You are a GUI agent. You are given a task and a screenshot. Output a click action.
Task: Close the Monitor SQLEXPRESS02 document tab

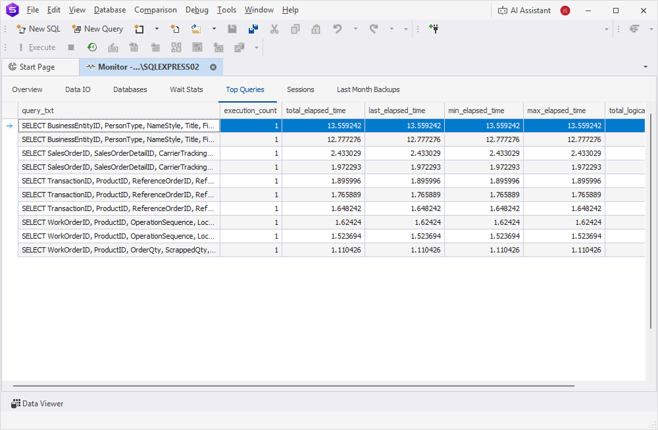[213, 66]
